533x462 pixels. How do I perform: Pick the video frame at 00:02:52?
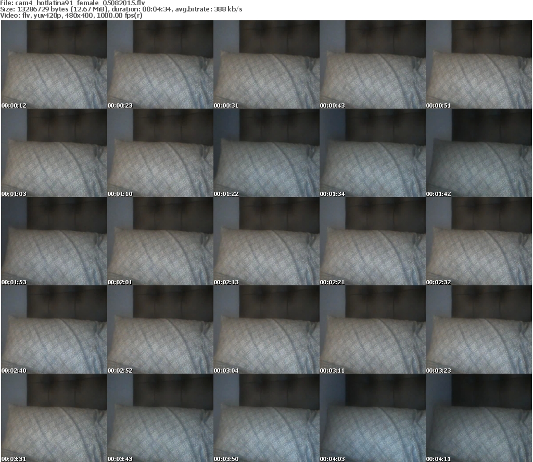coord(160,329)
